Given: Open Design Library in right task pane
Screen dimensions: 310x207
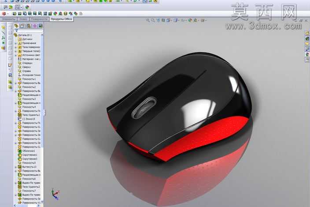Looking at the screenshot, I should tap(307, 39).
